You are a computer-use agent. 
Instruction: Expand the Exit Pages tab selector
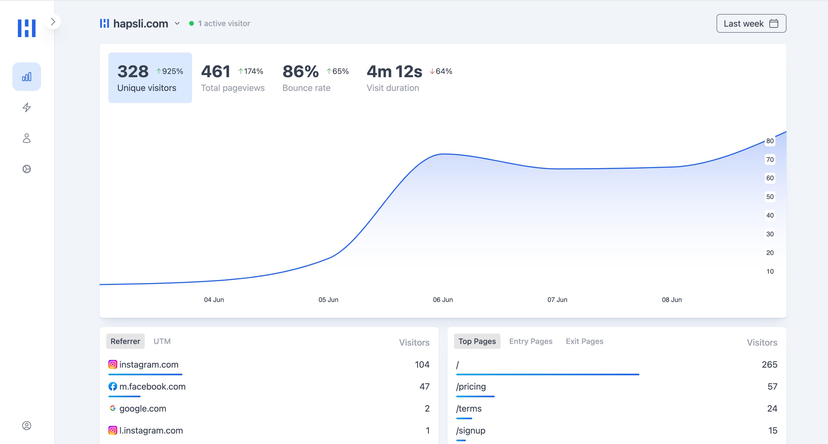pos(584,341)
